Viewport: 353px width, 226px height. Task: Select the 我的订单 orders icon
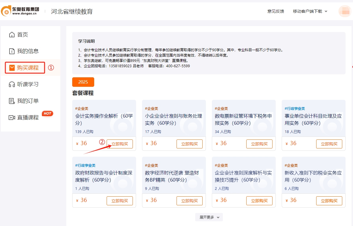[x=11, y=101]
